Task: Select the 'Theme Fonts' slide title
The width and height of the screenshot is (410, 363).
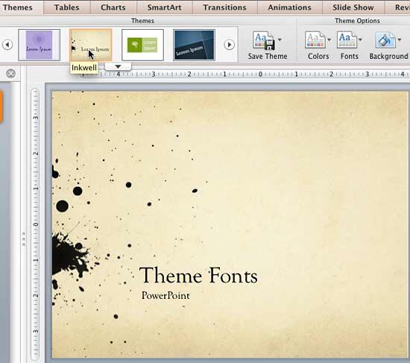Action: [198, 275]
